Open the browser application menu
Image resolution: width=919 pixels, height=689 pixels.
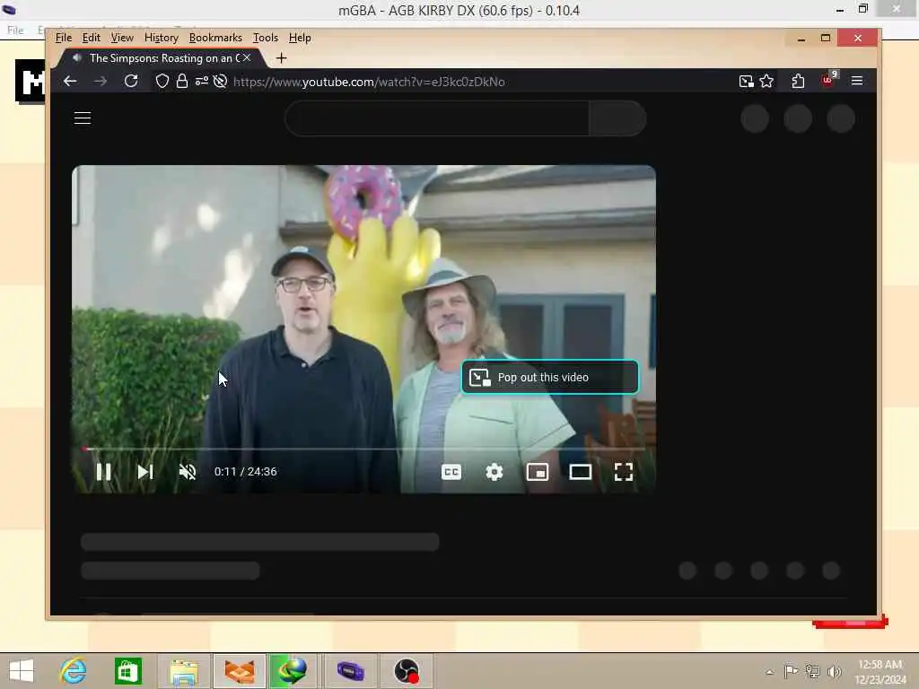pos(857,81)
